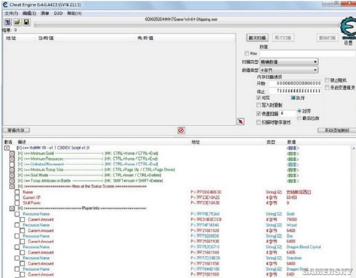
Task: Select the Wood resource name value
Action: pyautogui.click(x=291, y=225)
